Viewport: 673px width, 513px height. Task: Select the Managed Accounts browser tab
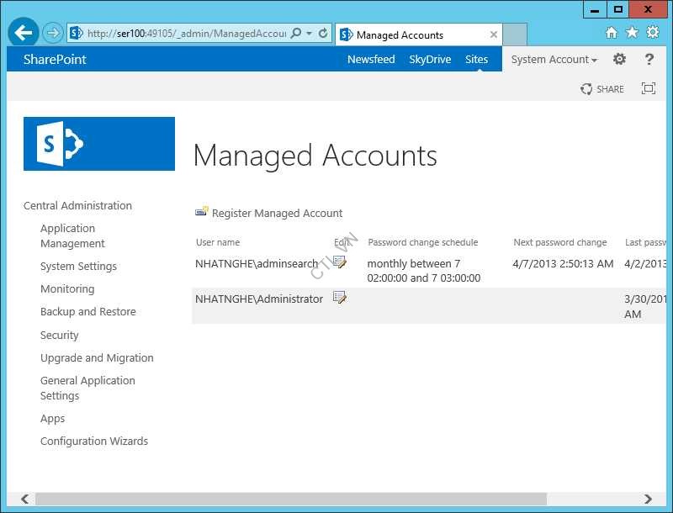click(x=418, y=34)
